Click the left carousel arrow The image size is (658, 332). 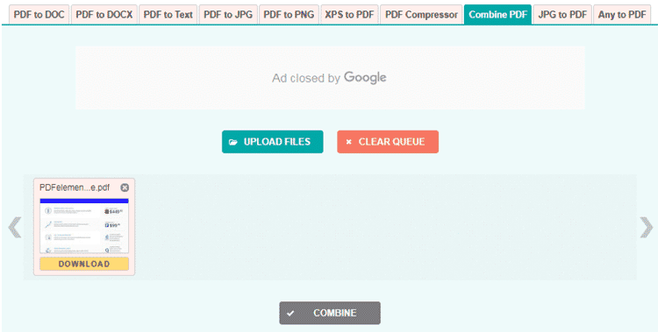coord(15,227)
